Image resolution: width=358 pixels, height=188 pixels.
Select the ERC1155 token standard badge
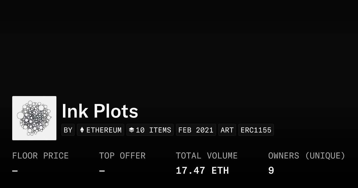pyautogui.click(x=256, y=130)
